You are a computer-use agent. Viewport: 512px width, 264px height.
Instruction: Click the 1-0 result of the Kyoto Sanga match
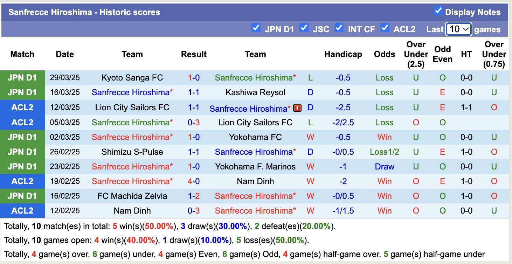pos(194,78)
